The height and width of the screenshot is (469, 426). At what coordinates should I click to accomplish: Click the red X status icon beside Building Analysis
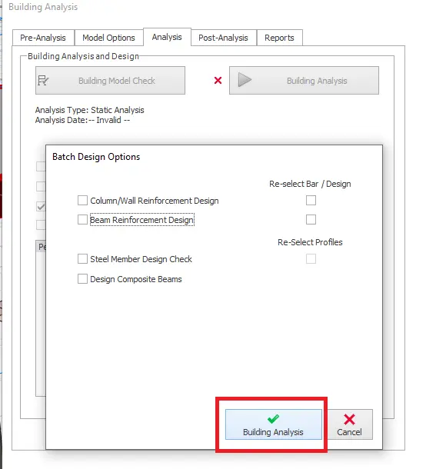(x=218, y=80)
